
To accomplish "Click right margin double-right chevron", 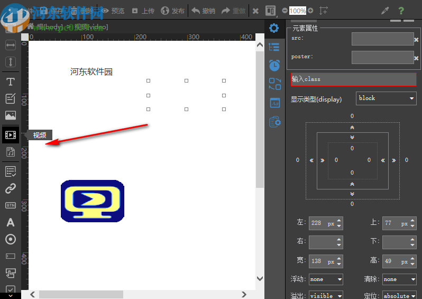I will tap(394, 160).
